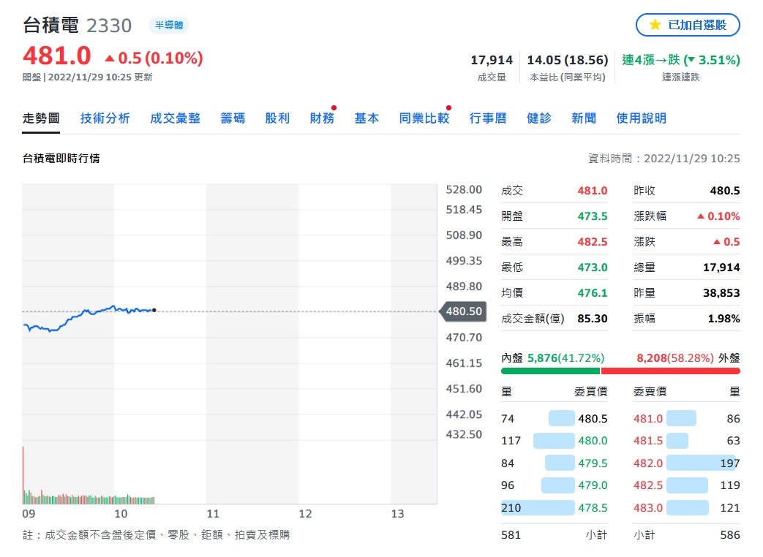763x557 pixels.
Task: Click the 480.50 price marker on the chart axis
Action: pyautogui.click(x=463, y=311)
